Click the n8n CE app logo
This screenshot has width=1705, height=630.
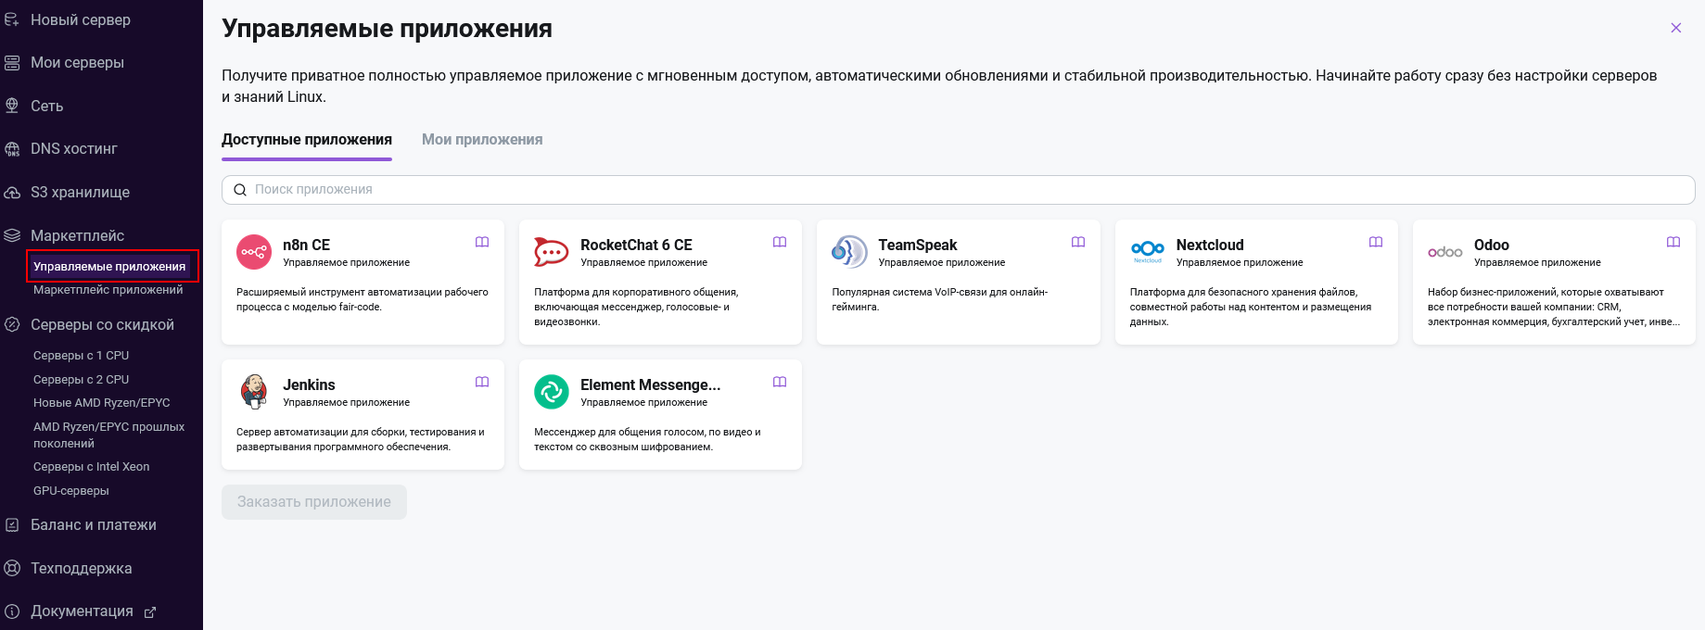click(x=254, y=252)
